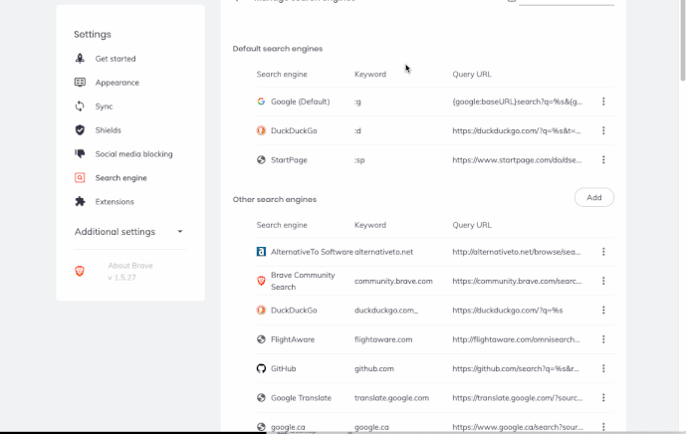The image size is (686, 434).
Task: Click the Google logo icon
Action: [261, 102]
